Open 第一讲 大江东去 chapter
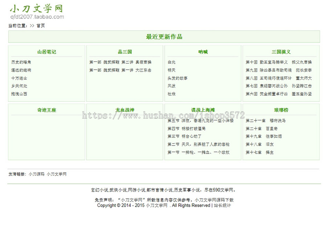 click(x=120, y=70)
